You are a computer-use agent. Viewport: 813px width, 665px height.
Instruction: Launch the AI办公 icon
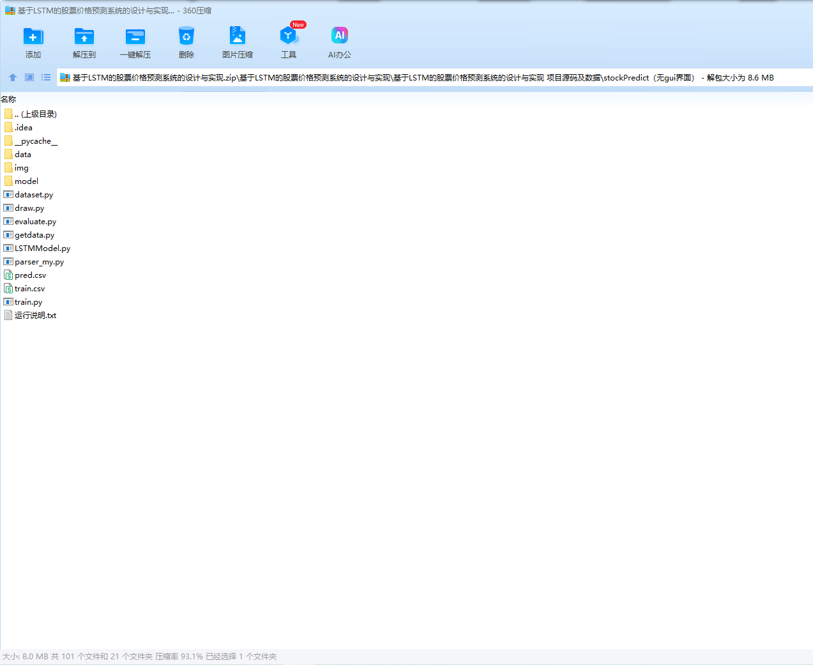coord(340,36)
